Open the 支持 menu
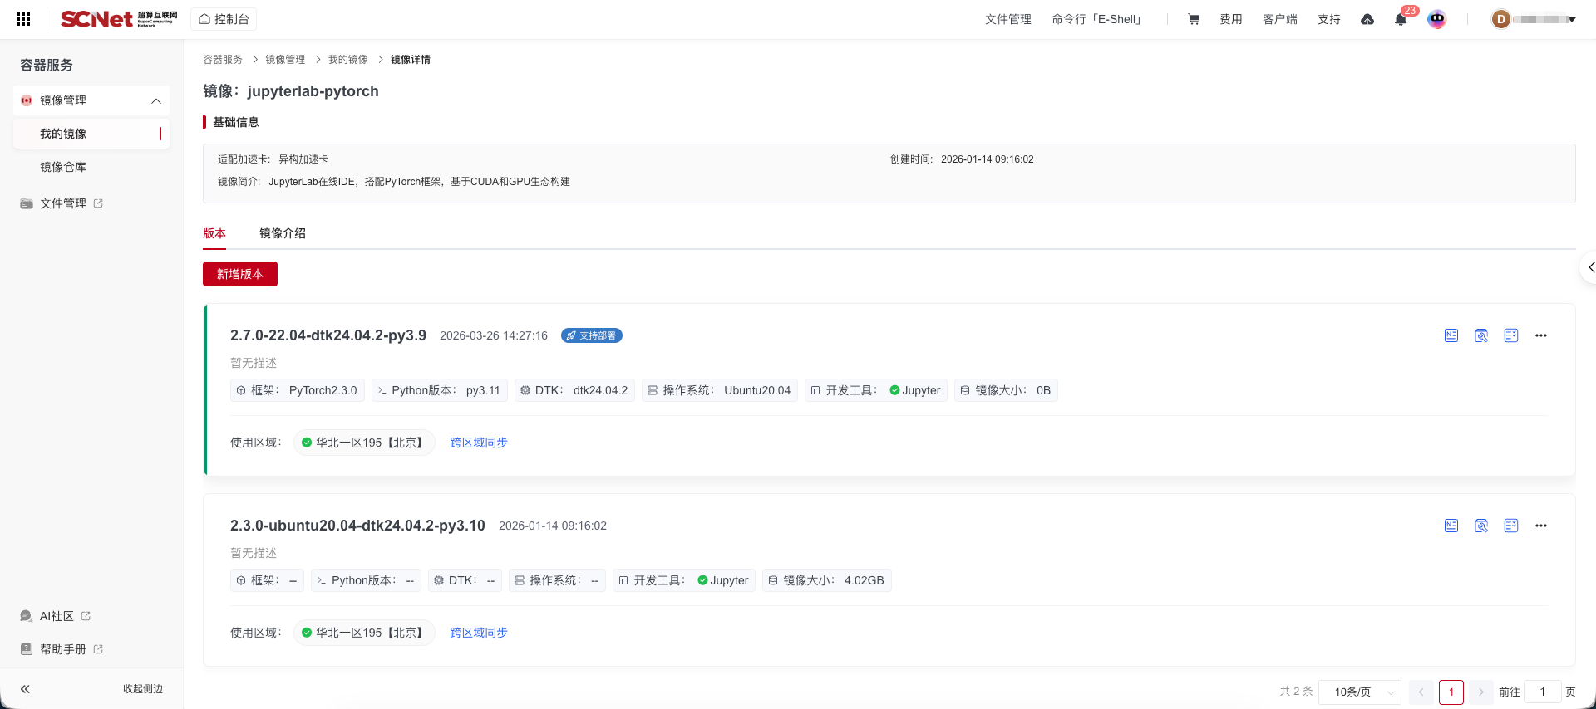Screen dimensions: 1596x709 pos(1329,19)
